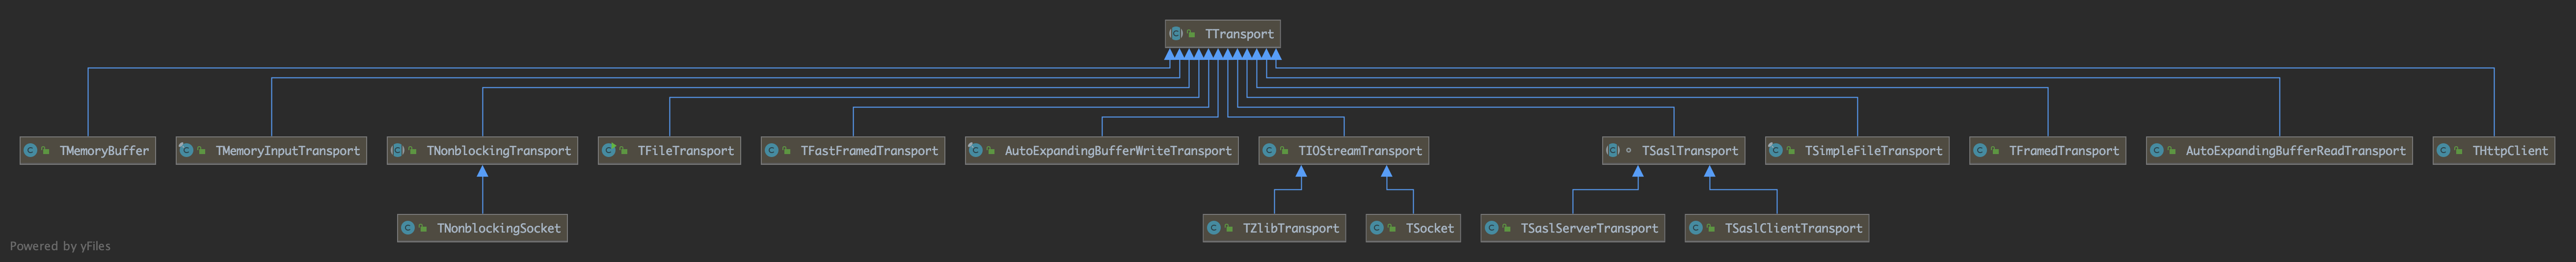Click the class icon of TSocket

[x=1376, y=229]
